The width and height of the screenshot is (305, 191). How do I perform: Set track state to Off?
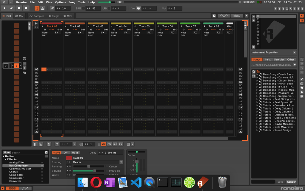tap(66, 153)
